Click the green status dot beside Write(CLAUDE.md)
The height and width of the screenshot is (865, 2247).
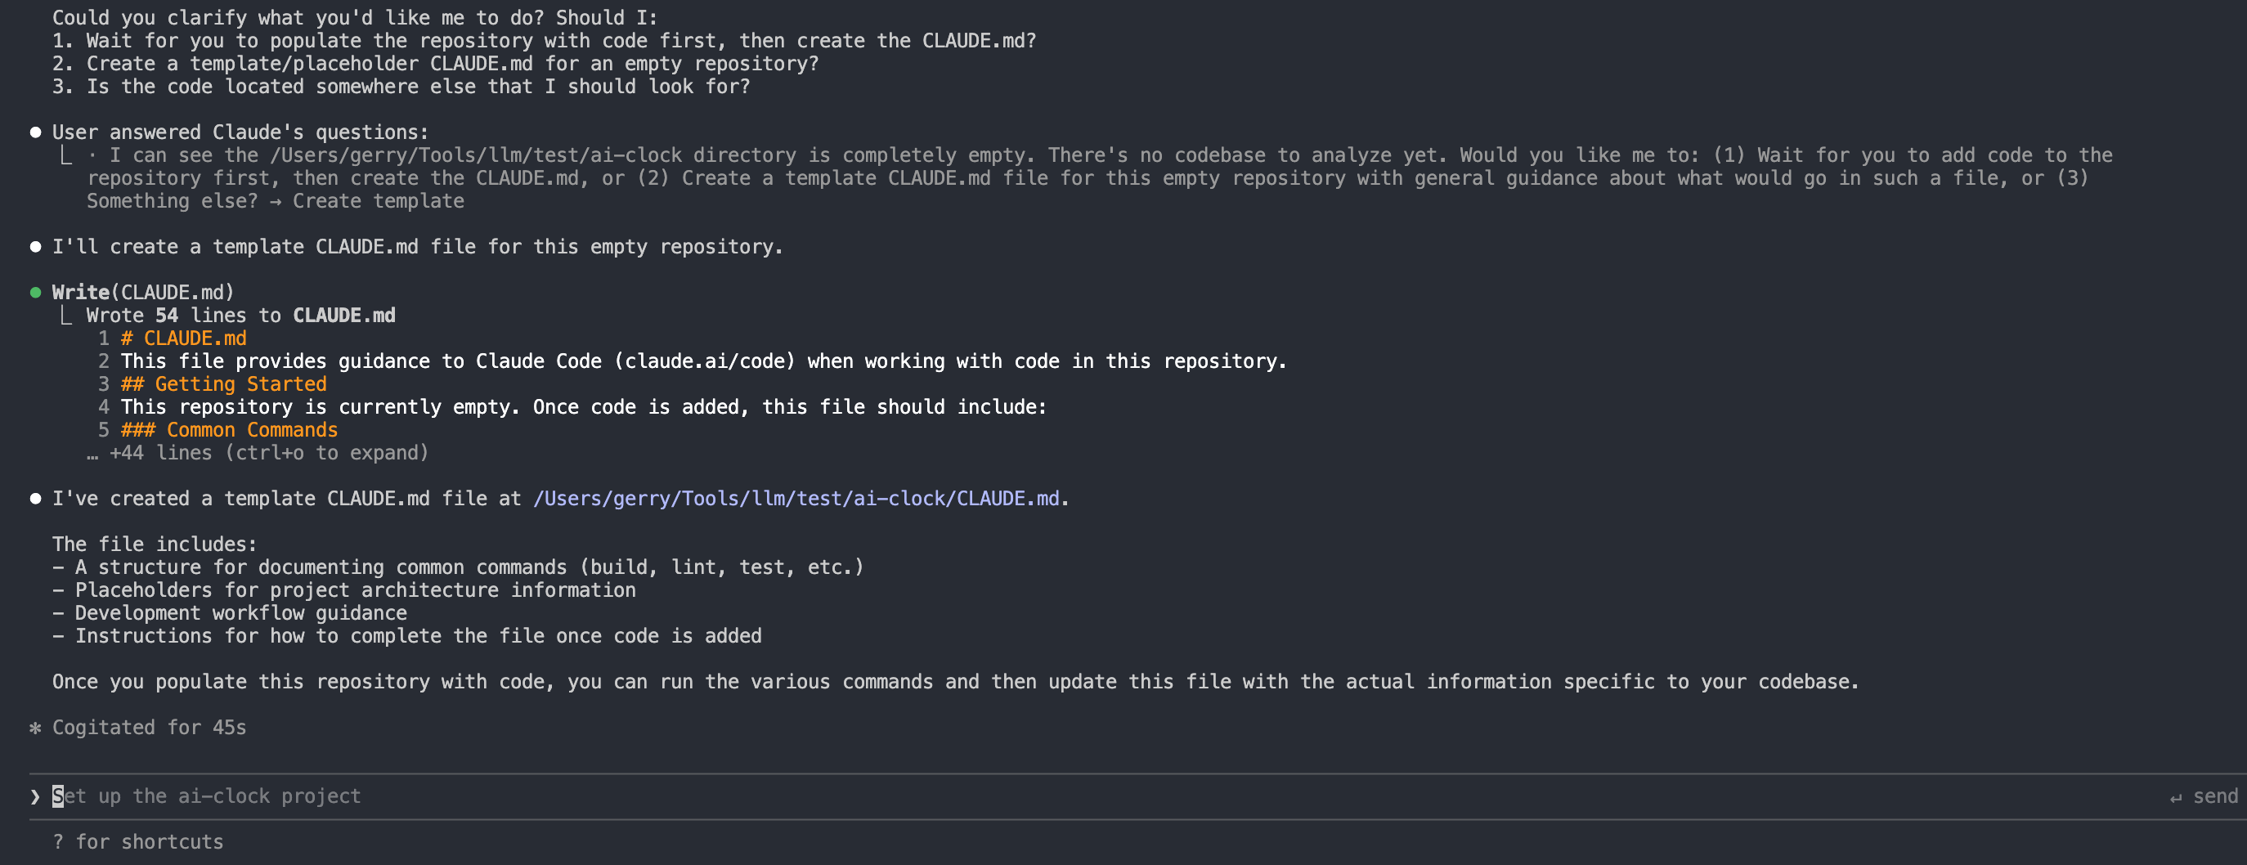pos(36,293)
